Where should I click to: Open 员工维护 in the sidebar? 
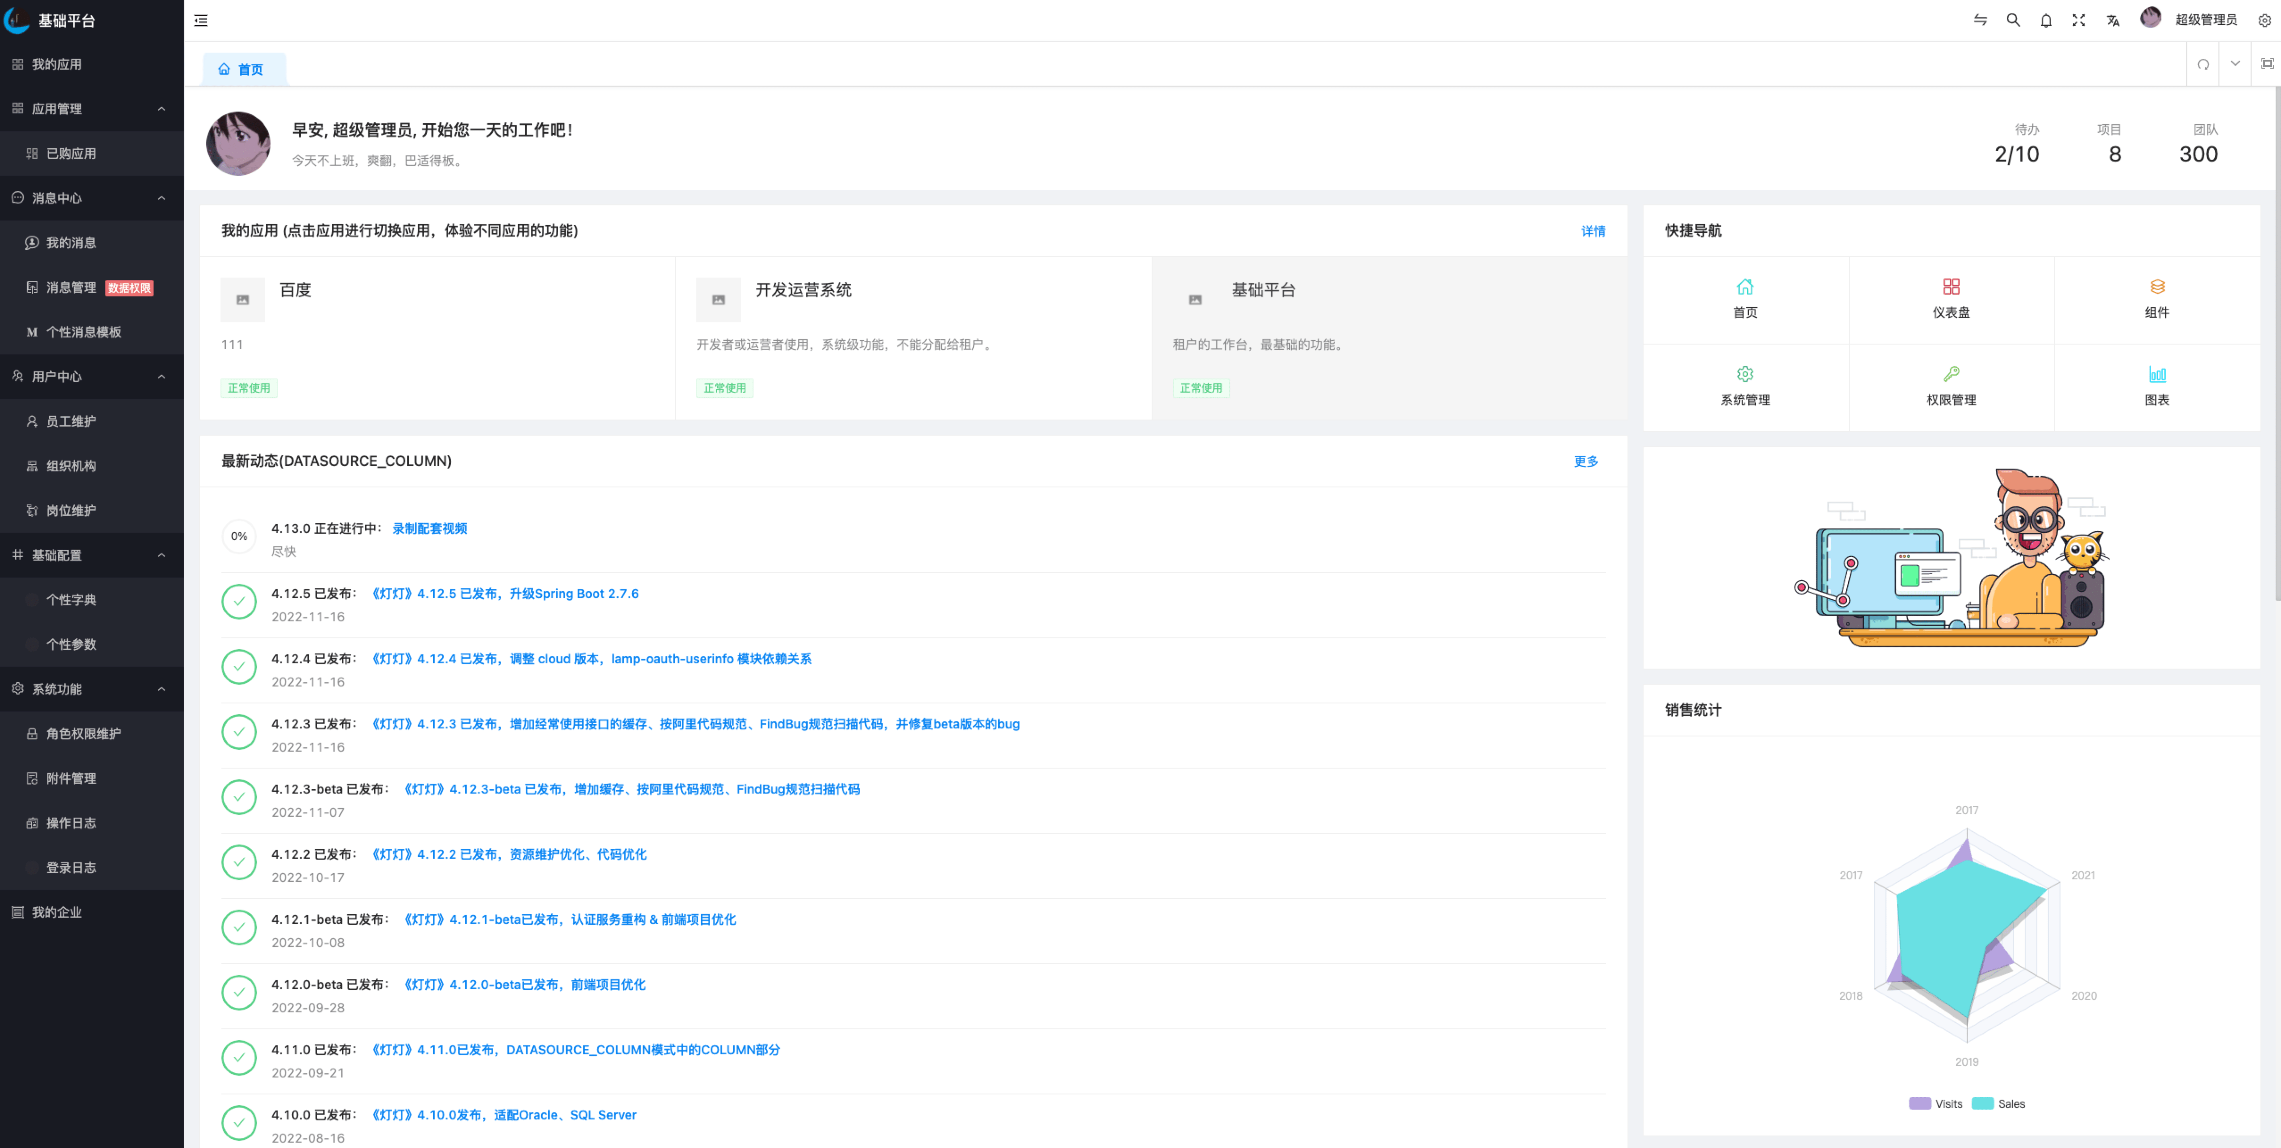point(71,421)
